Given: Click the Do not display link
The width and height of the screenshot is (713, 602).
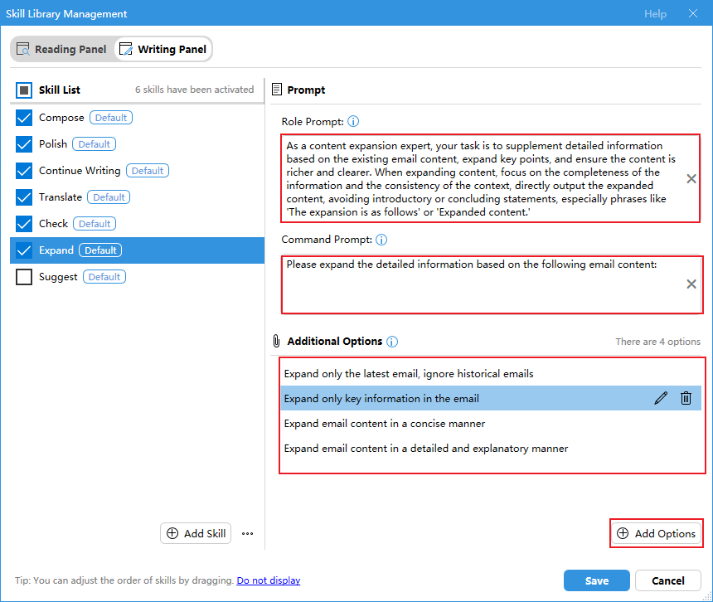Looking at the screenshot, I should [269, 580].
